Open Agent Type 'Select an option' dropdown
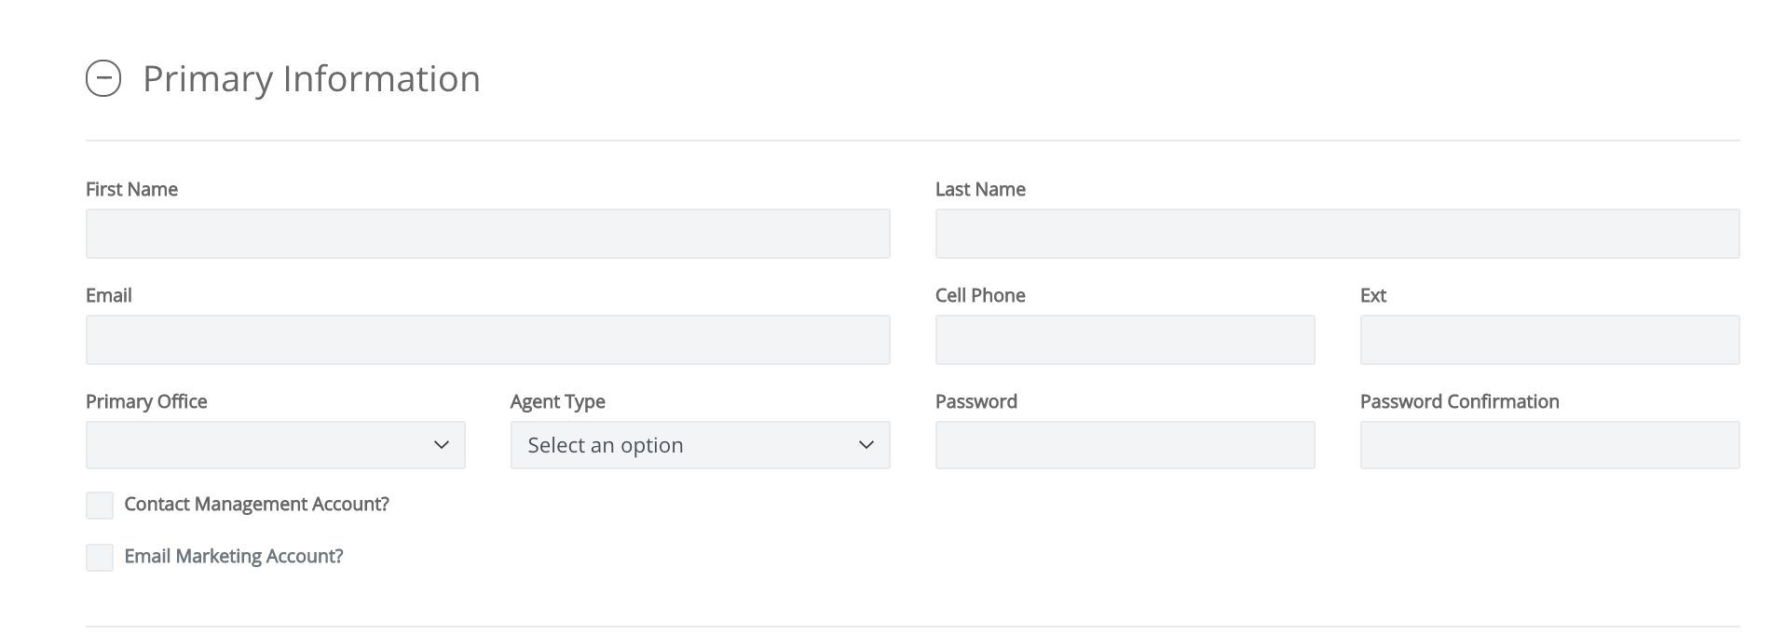Viewport: 1787px width, 635px height. click(x=701, y=445)
